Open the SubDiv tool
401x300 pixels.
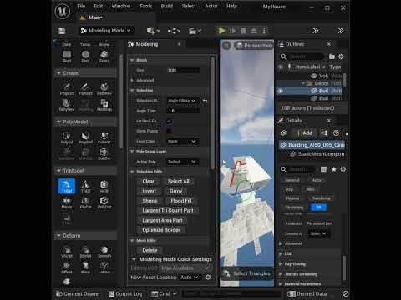pos(104,153)
